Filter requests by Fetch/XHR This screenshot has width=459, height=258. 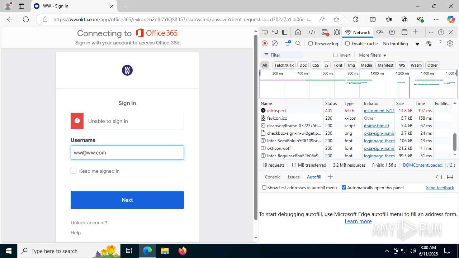pos(284,65)
